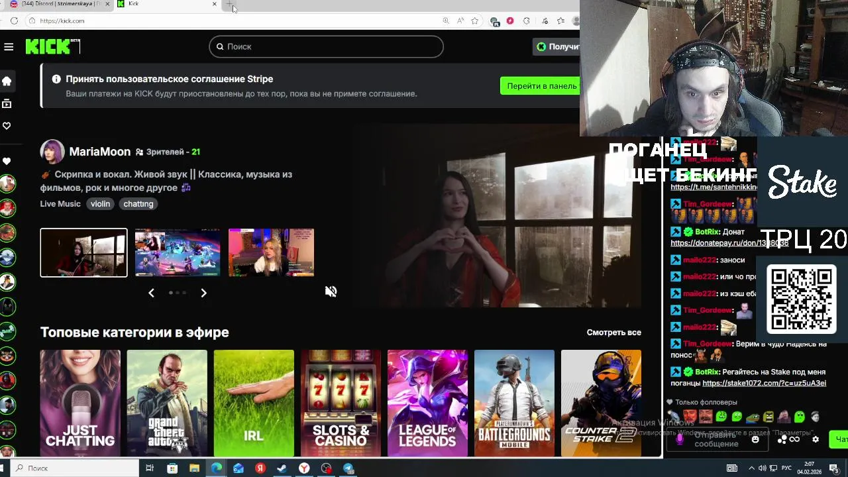
Task: Toggle Read aloud in address bar
Action: click(x=460, y=21)
